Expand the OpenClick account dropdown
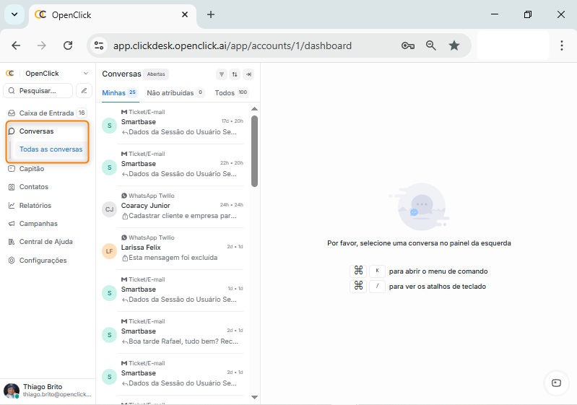577x405 pixels. click(86, 74)
